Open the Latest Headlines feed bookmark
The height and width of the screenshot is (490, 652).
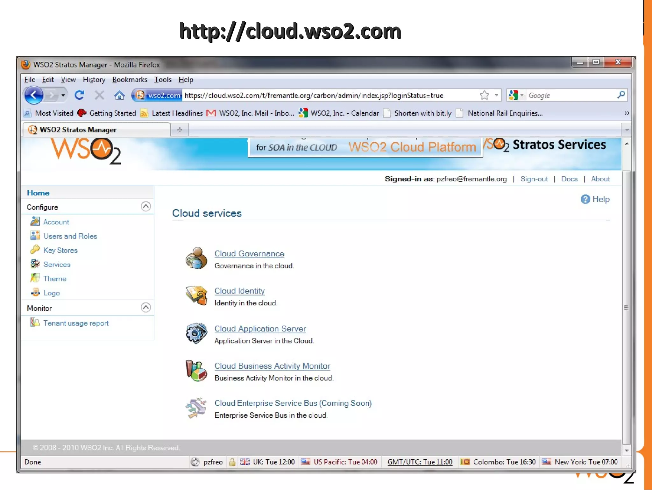[172, 113]
